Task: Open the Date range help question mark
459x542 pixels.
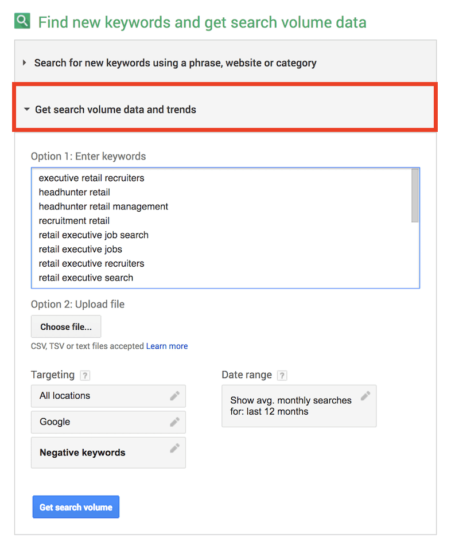Action: (282, 376)
